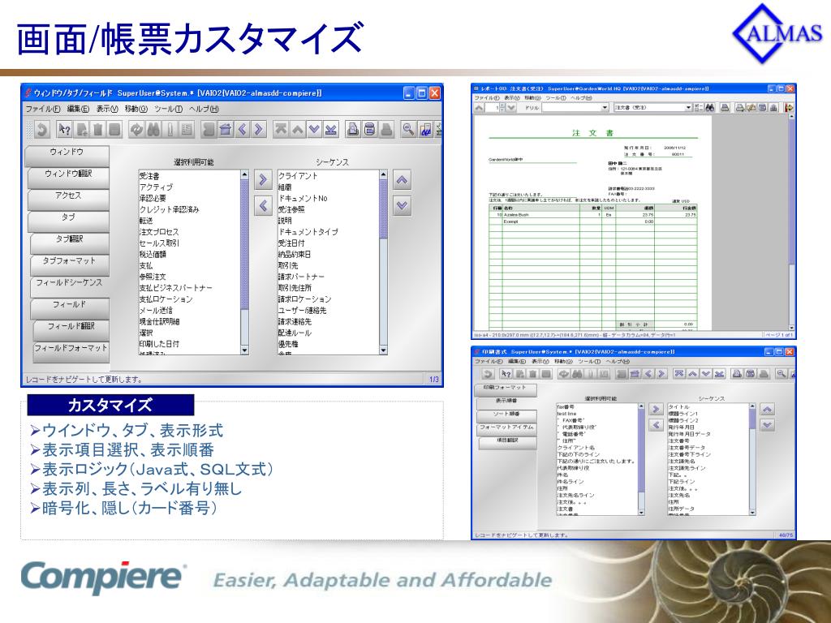Move sequence item up in 印刷書式 window
The width and height of the screenshot is (831, 623).
coord(768,410)
